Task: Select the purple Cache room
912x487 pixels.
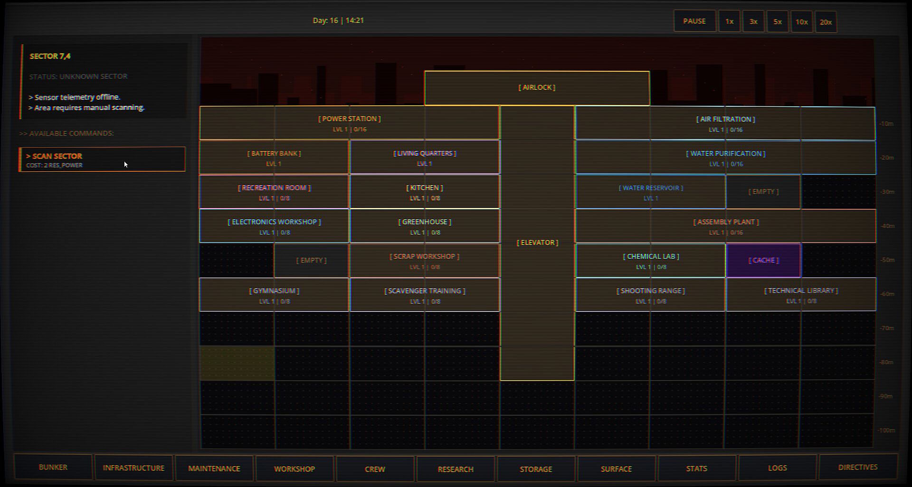Action: pyautogui.click(x=763, y=260)
